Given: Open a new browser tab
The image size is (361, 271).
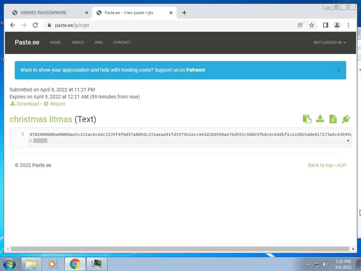Looking at the screenshot, I should [184, 13].
